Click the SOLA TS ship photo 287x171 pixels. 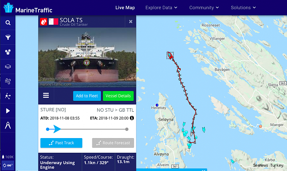(87, 57)
